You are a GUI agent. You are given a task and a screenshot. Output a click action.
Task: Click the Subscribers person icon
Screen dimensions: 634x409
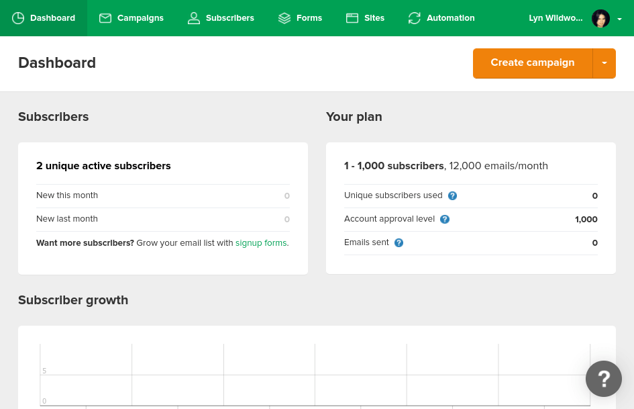pyautogui.click(x=194, y=18)
